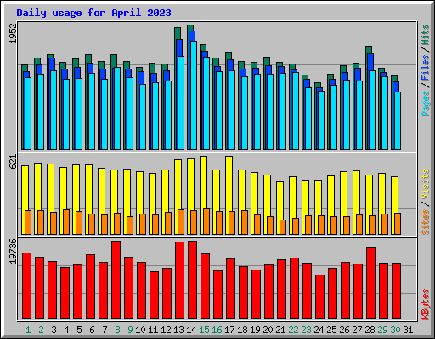Viewport: 435px width, 339px height.
Task: Click the "Sites" legend label
Action: coord(426,222)
